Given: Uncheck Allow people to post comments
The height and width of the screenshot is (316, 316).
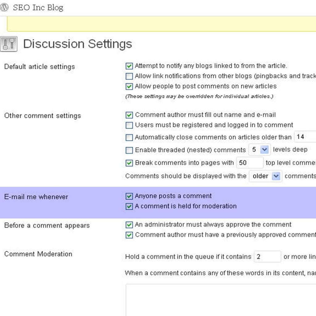Looking at the screenshot, I should point(129,86).
